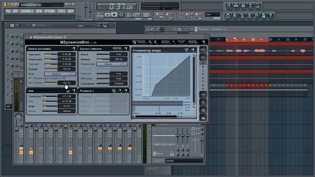
Task: Open the Browser view icon
Action: (x=251, y=6)
